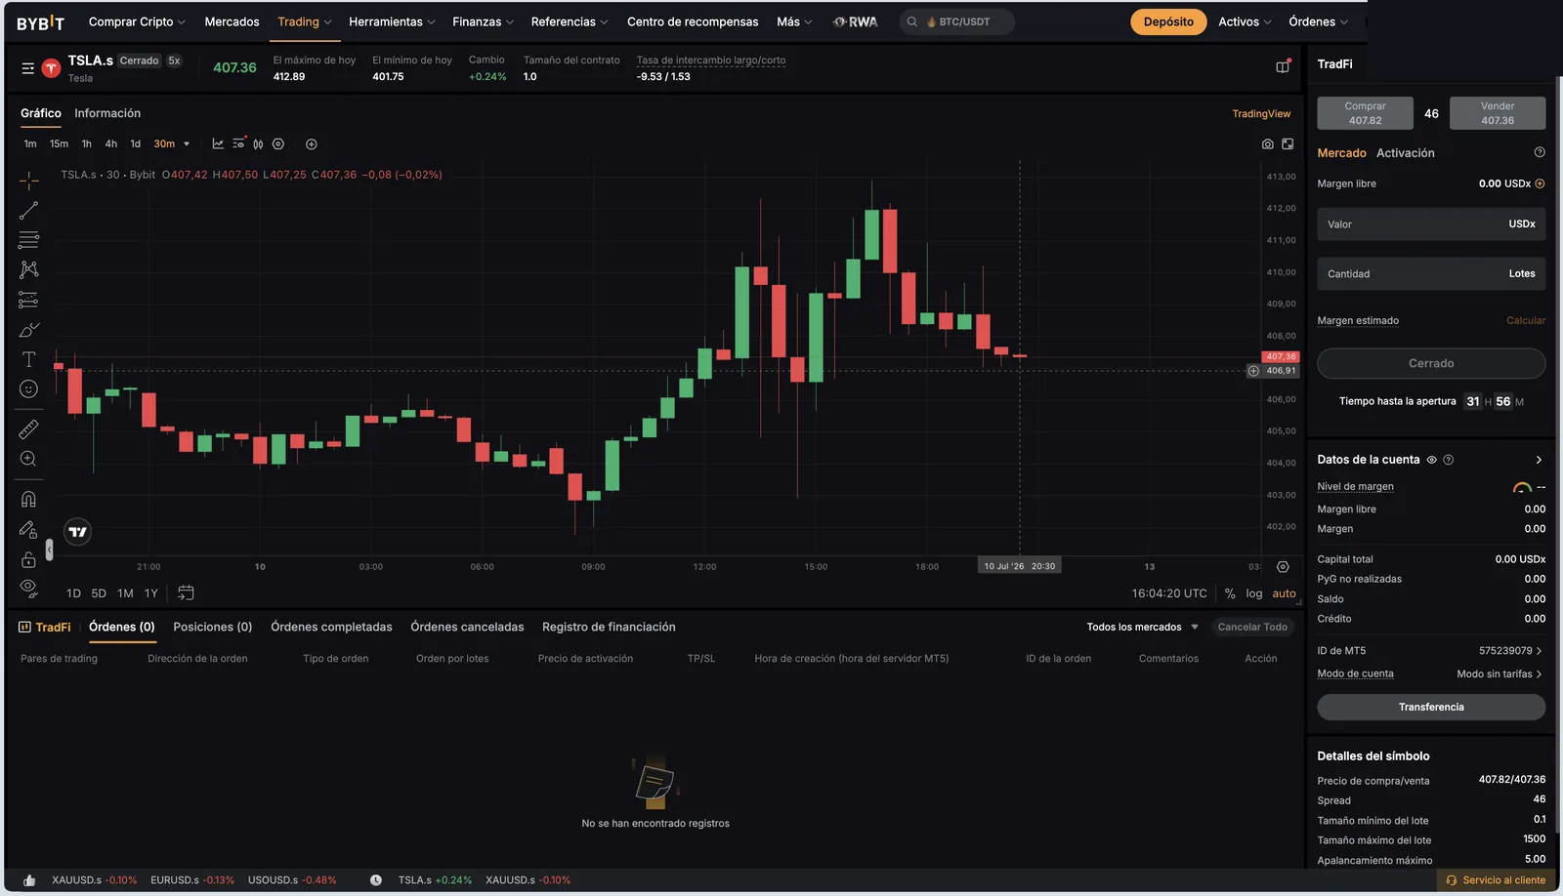The image size is (1563, 896).
Task: Open the trading guide book icon
Action: (1283, 66)
